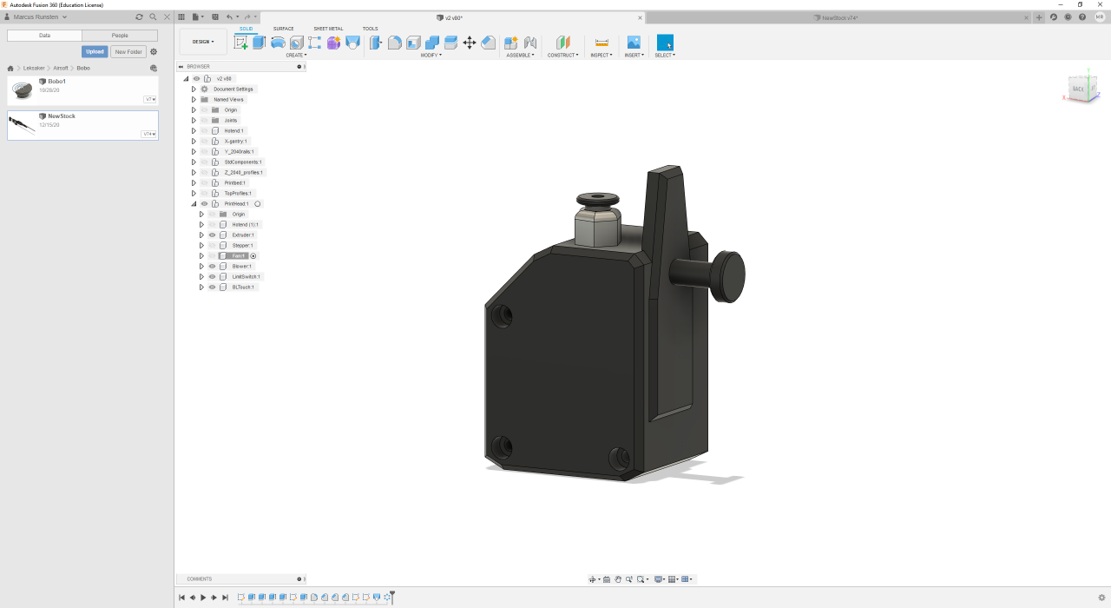
Task: Activate the Fan:1 component radio button
Action: tap(253, 256)
